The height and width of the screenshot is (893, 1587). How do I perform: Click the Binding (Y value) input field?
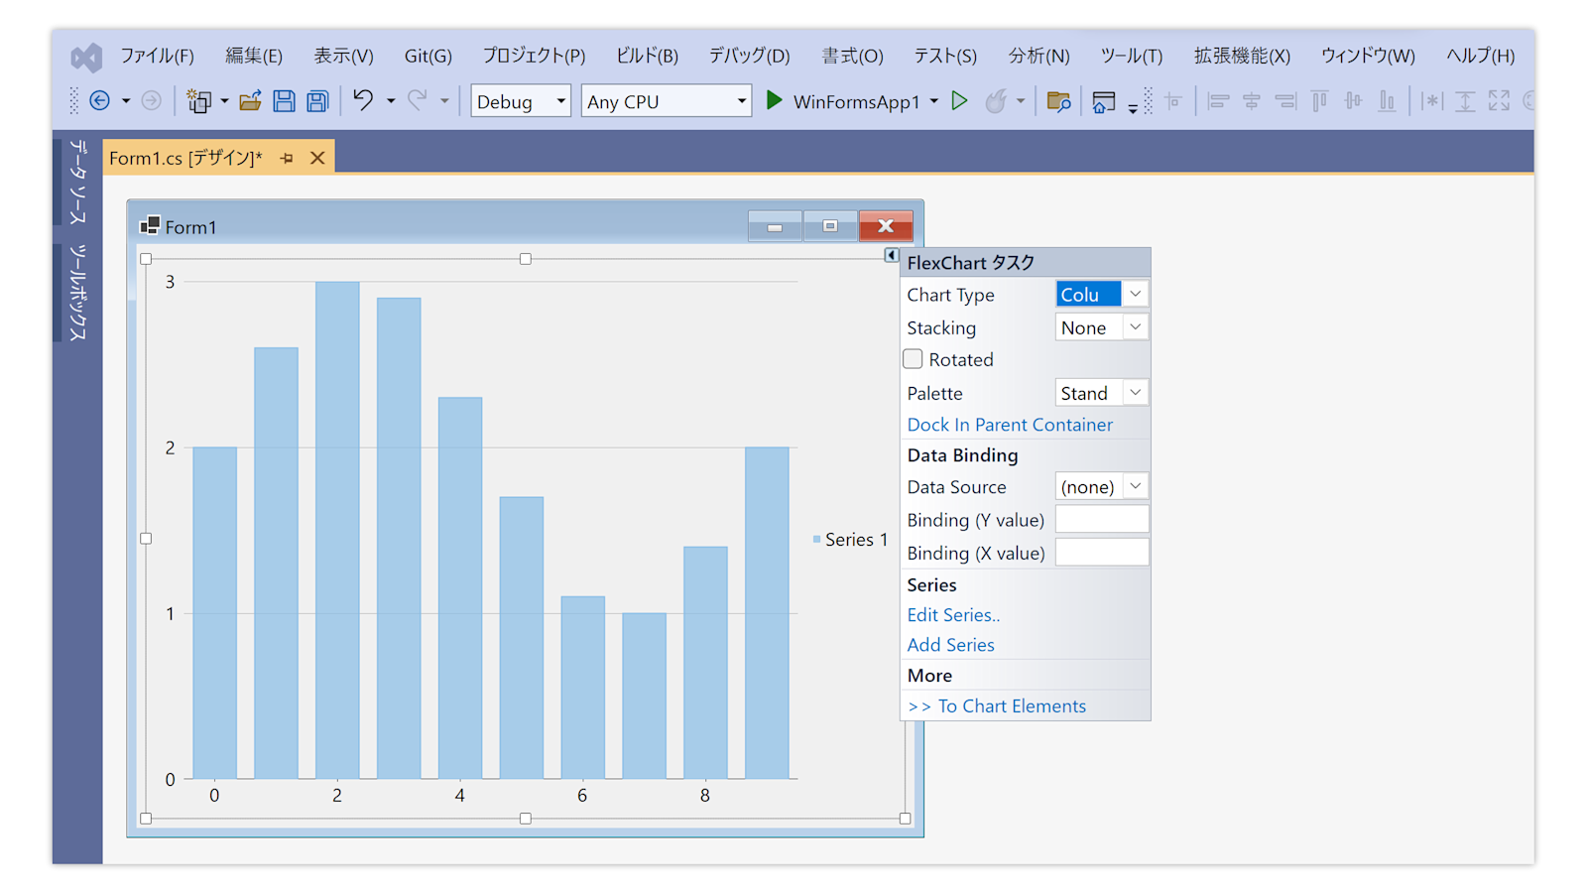[1102, 520]
